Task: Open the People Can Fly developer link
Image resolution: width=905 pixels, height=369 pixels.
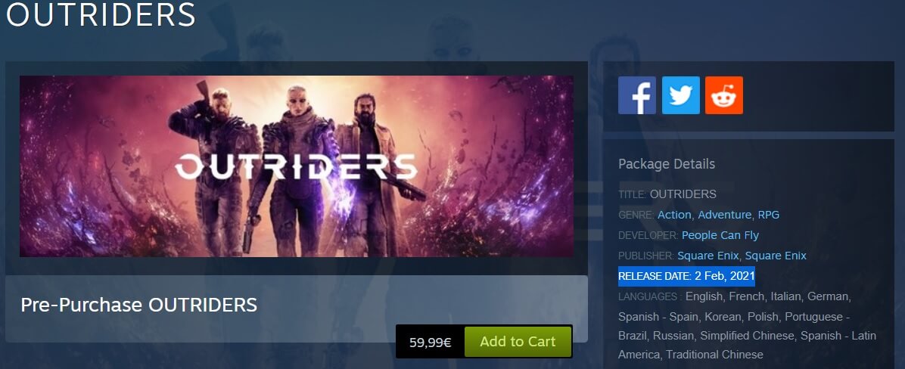Action: click(720, 235)
